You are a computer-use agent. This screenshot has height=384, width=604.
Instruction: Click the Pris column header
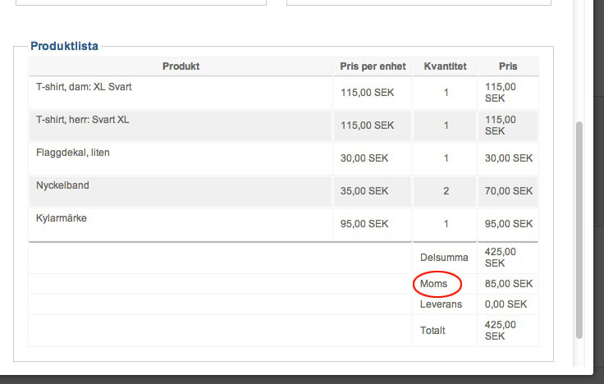pyautogui.click(x=508, y=66)
